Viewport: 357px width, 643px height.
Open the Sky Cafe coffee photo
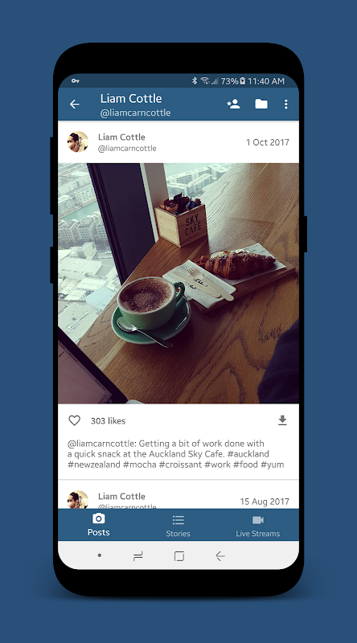pos(178,284)
